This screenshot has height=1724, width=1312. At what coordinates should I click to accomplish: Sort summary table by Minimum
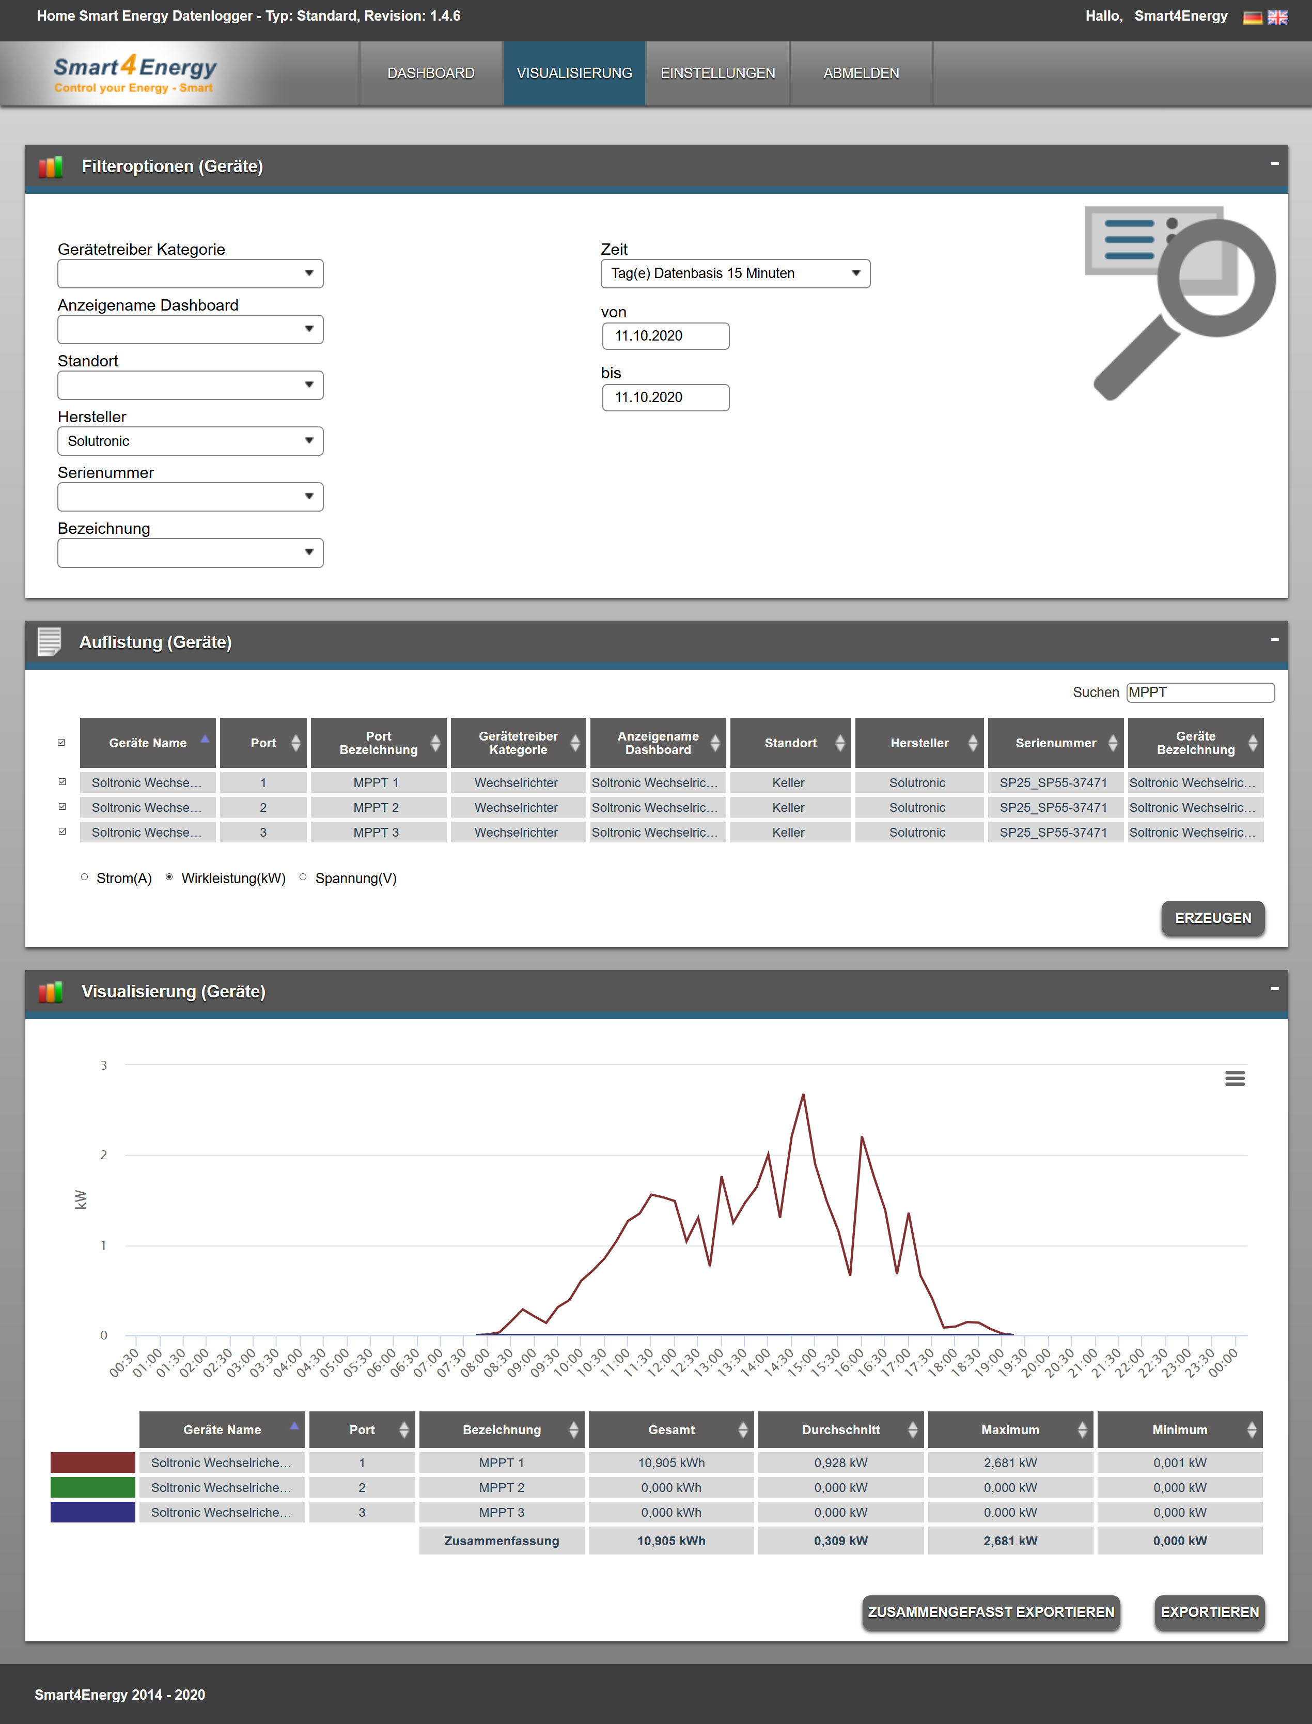click(x=1179, y=1429)
